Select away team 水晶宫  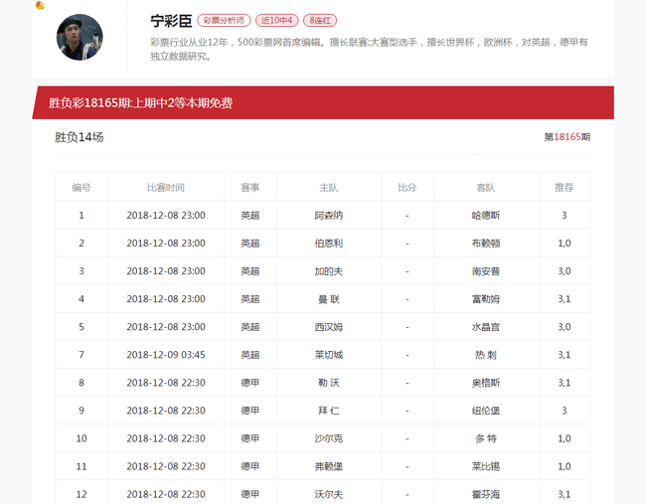[x=486, y=327]
